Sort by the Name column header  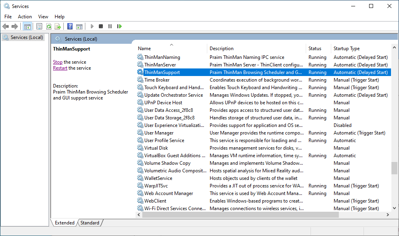tap(171, 48)
